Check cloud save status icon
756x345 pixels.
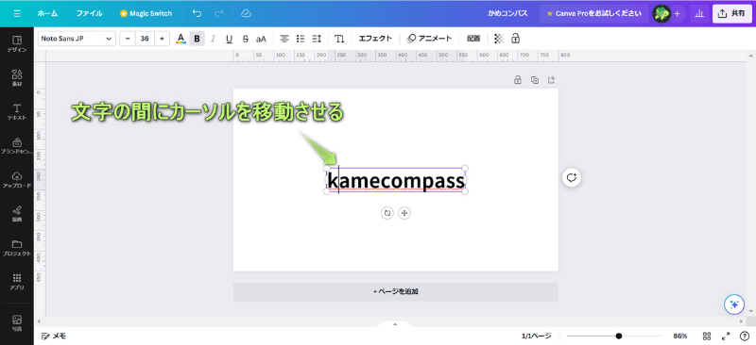pyautogui.click(x=246, y=13)
